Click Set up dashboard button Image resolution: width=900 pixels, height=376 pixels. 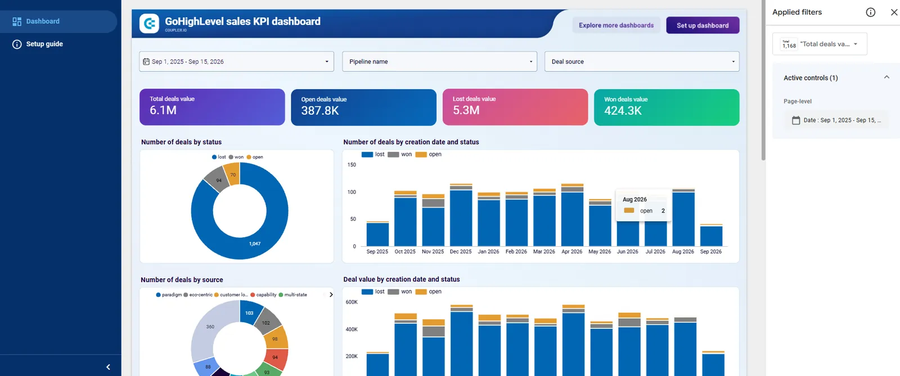pos(703,25)
